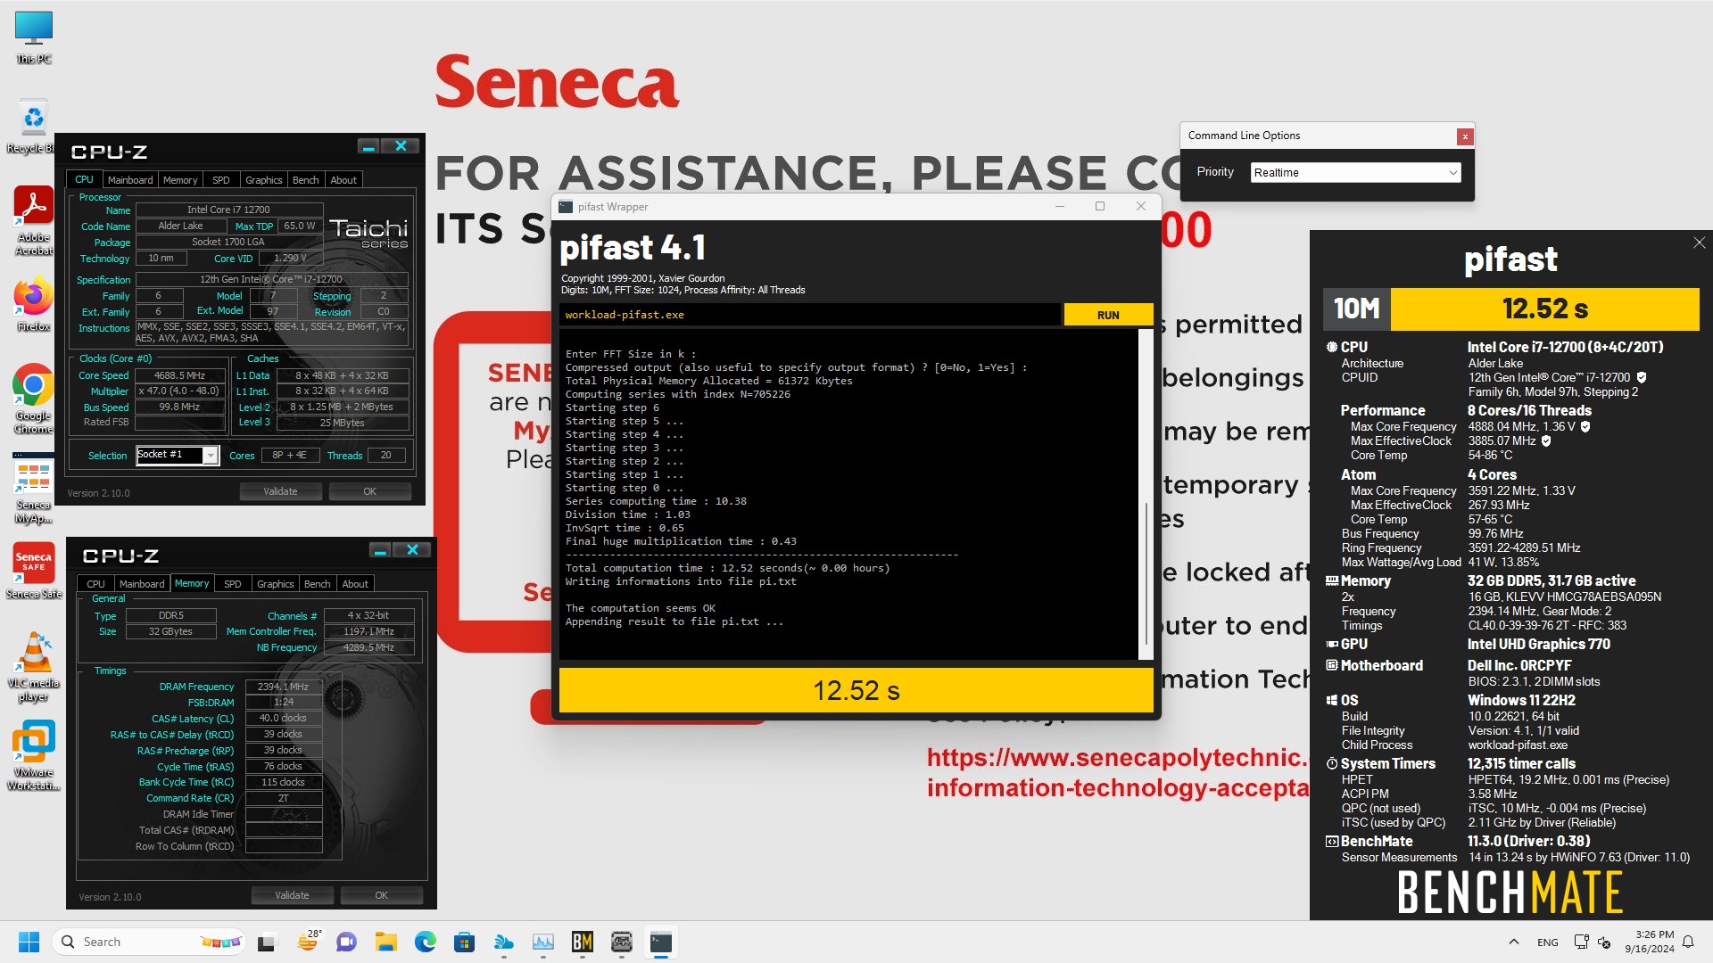Click the Max Effective Clock verified shield

tap(1546, 440)
